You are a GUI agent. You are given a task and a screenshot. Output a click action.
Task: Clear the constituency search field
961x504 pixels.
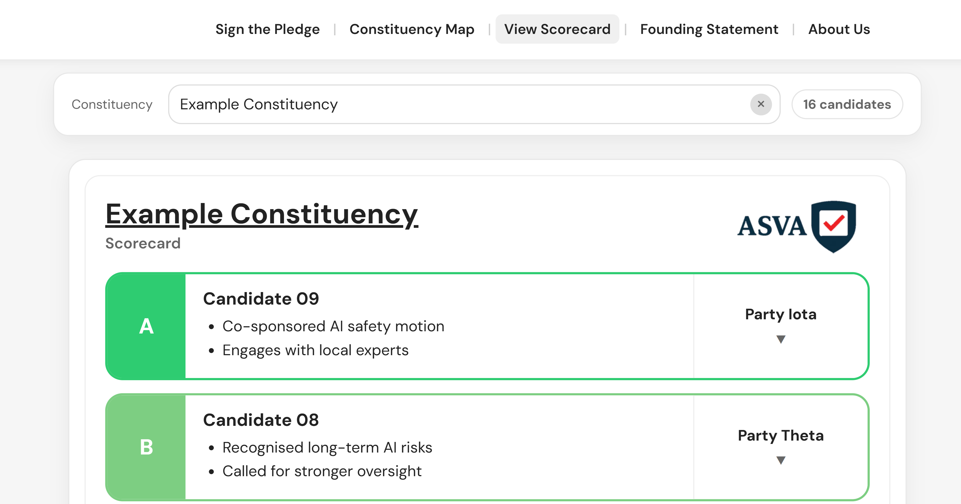coord(761,105)
